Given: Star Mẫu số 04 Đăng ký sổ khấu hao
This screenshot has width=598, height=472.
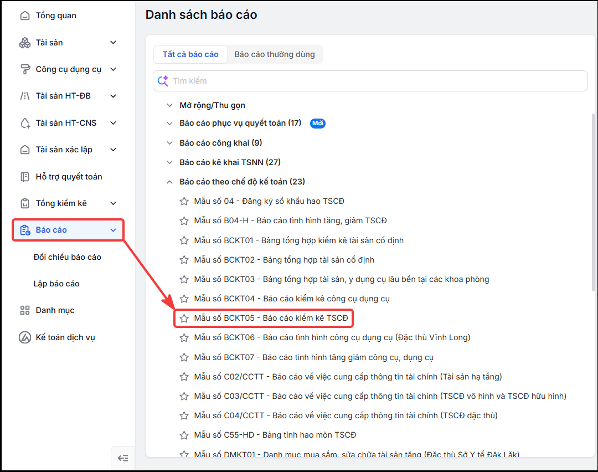Looking at the screenshot, I should point(184,202).
